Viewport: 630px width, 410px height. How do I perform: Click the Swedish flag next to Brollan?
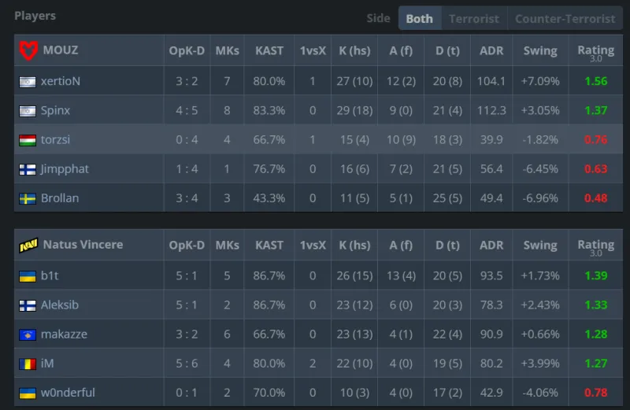pyautogui.click(x=28, y=198)
